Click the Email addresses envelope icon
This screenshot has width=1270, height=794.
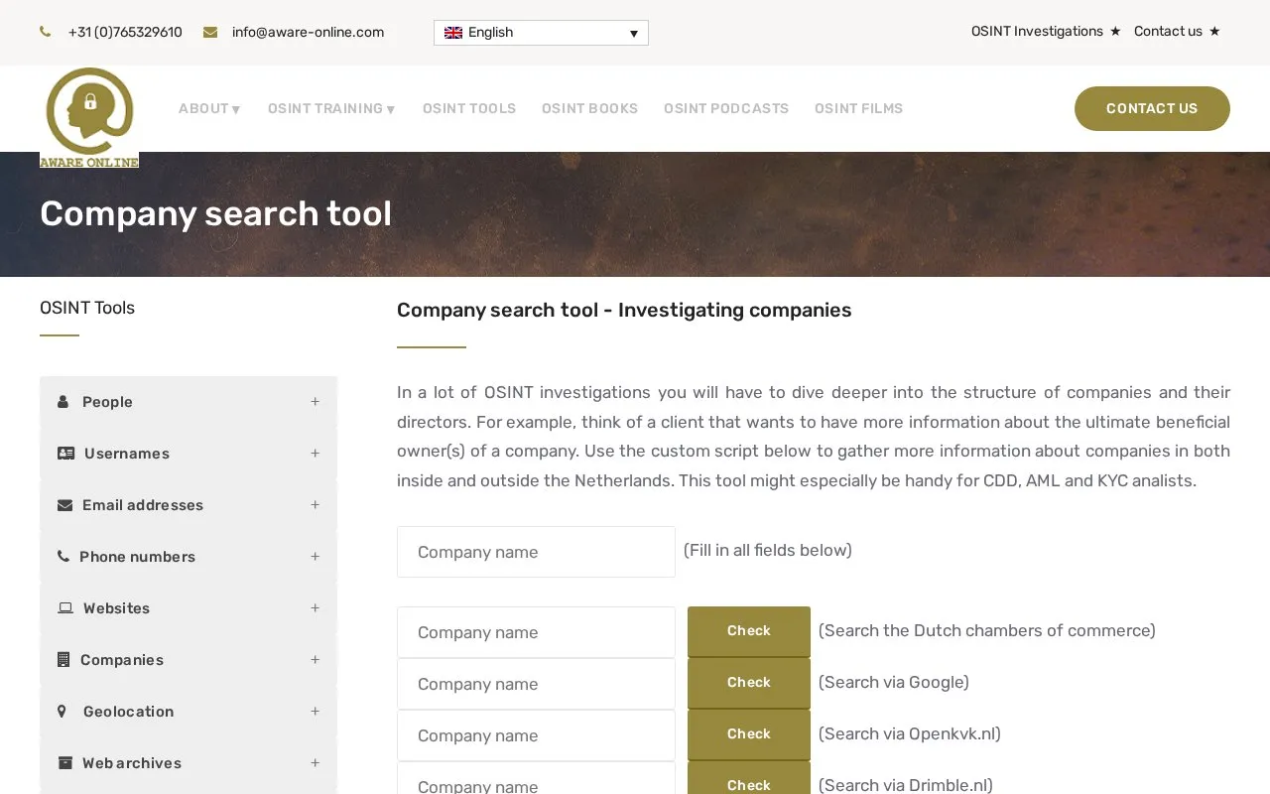click(x=65, y=505)
